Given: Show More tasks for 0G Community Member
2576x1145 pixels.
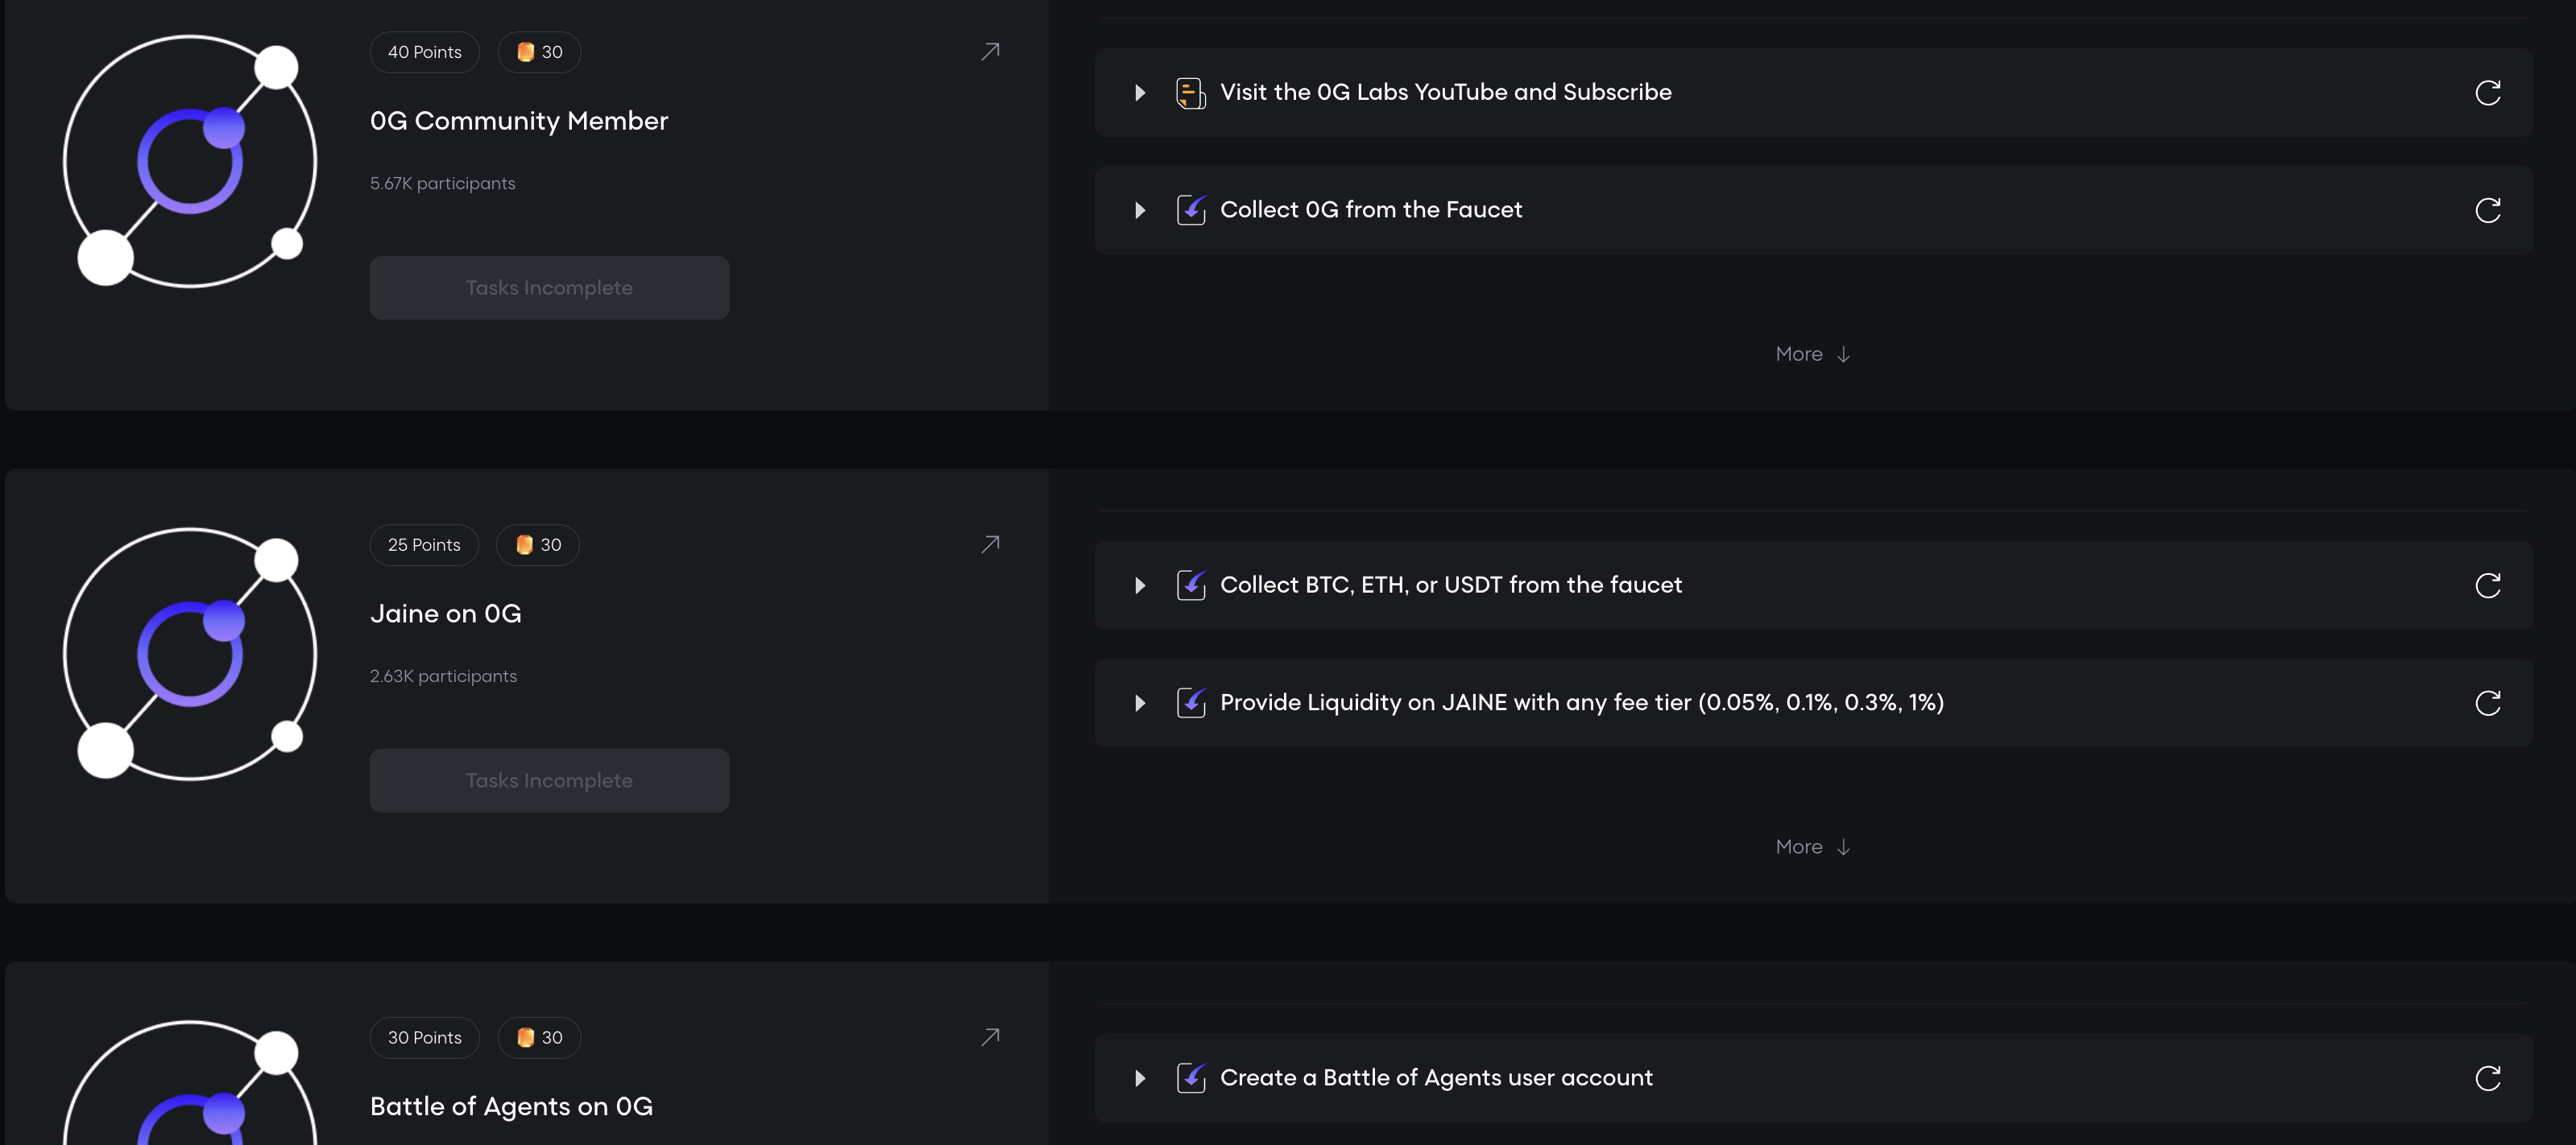Looking at the screenshot, I should click(1813, 354).
